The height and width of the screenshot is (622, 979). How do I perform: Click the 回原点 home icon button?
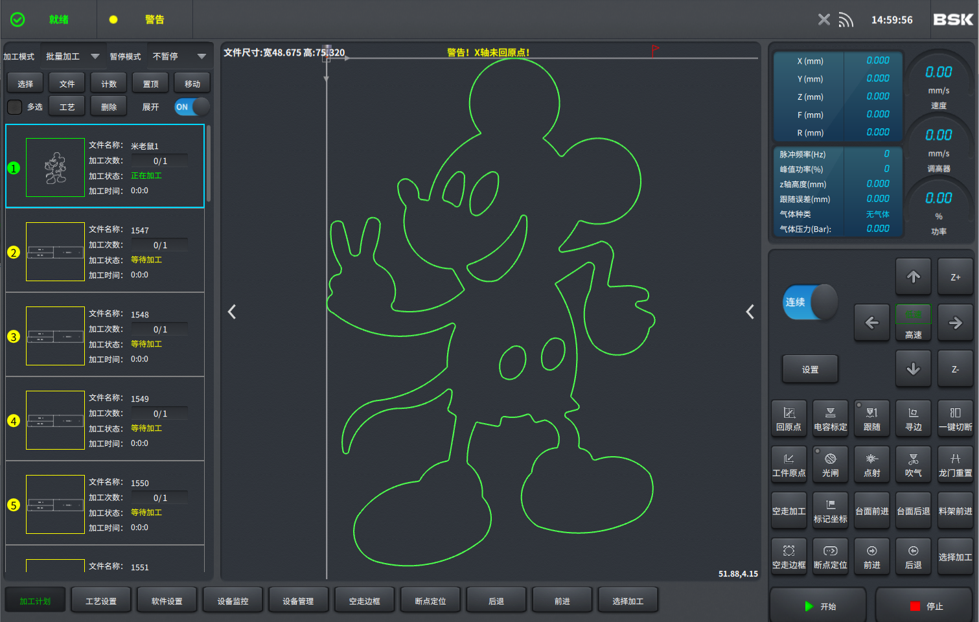(789, 417)
